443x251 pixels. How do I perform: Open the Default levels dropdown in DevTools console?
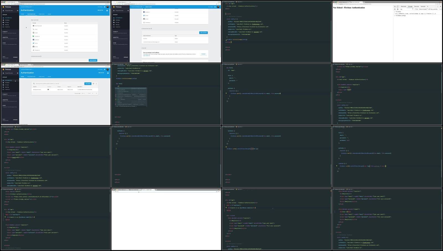click(x=423, y=9)
